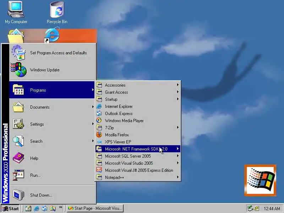
Task: Choose Shut Down... from Start menu
Action: 53,195
